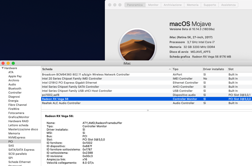Select SAS in the sidebar
This screenshot has width=252, height=166.
coord(11,146)
